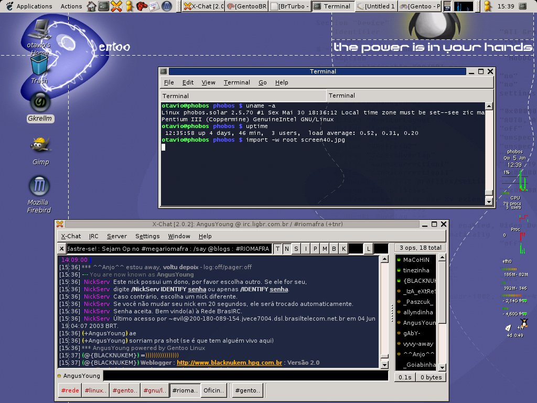Open the red bird (Firebird-style) launcher
This screenshot has width=537, height=403.
pyautogui.click(x=142, y=6)
